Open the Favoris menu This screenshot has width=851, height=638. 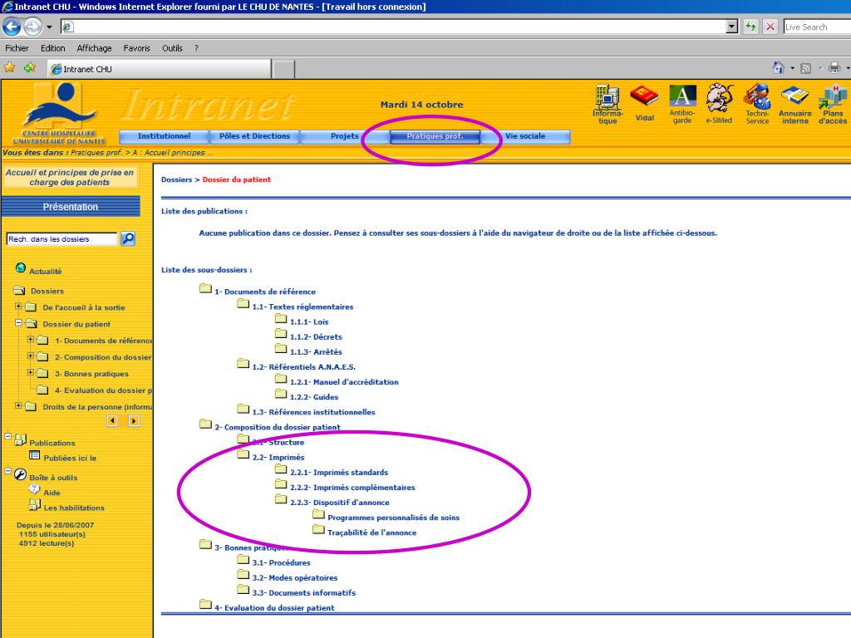[136, 48]
